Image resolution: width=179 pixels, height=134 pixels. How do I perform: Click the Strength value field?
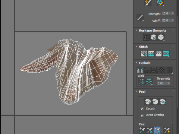pyautogui.click(x=167, y=13)
